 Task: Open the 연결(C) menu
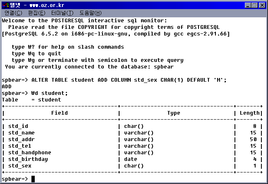(x=13, y=13)
